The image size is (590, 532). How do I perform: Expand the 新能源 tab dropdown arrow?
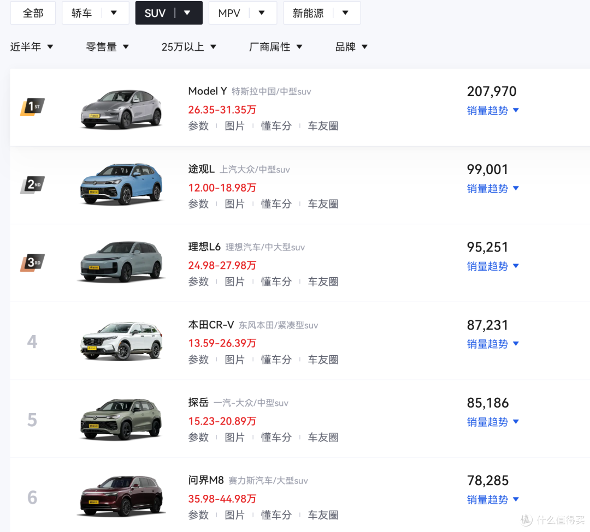[x=345, y=13]
